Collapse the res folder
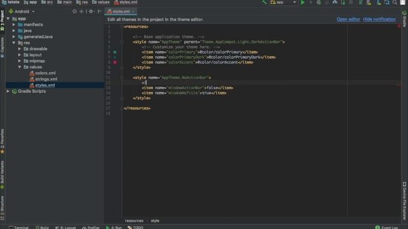 [14, 43]
